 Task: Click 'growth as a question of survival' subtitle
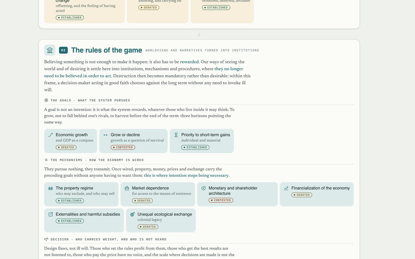(x=137, y=141)
